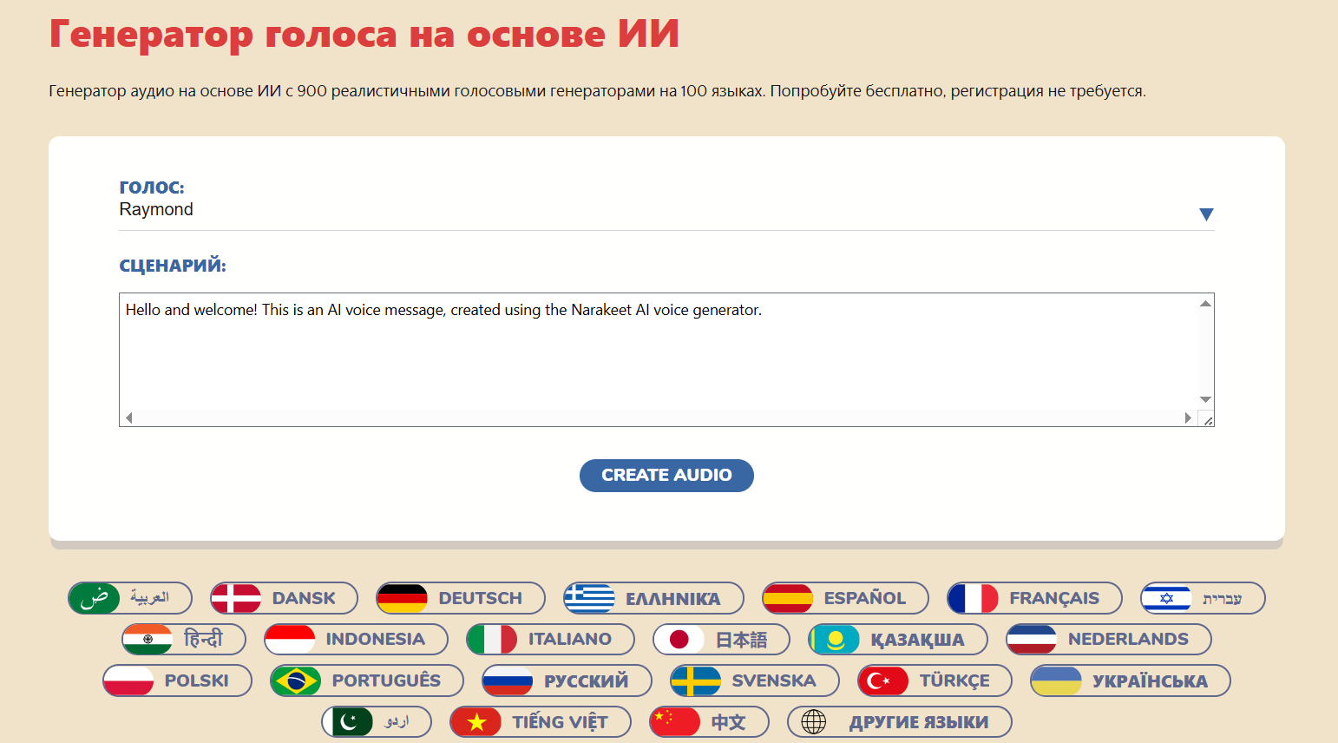1338x743 pixels.
Task: Click the textarea scroll left arrow
Action: (x=129, y=418)
